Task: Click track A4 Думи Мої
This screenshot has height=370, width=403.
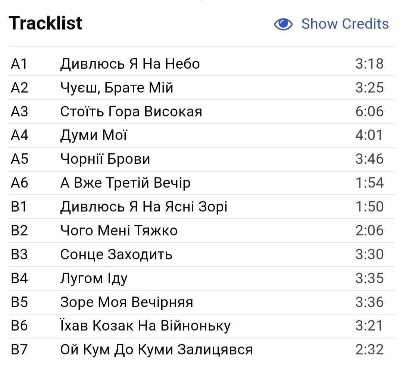Action: click(x=201, y=135)
